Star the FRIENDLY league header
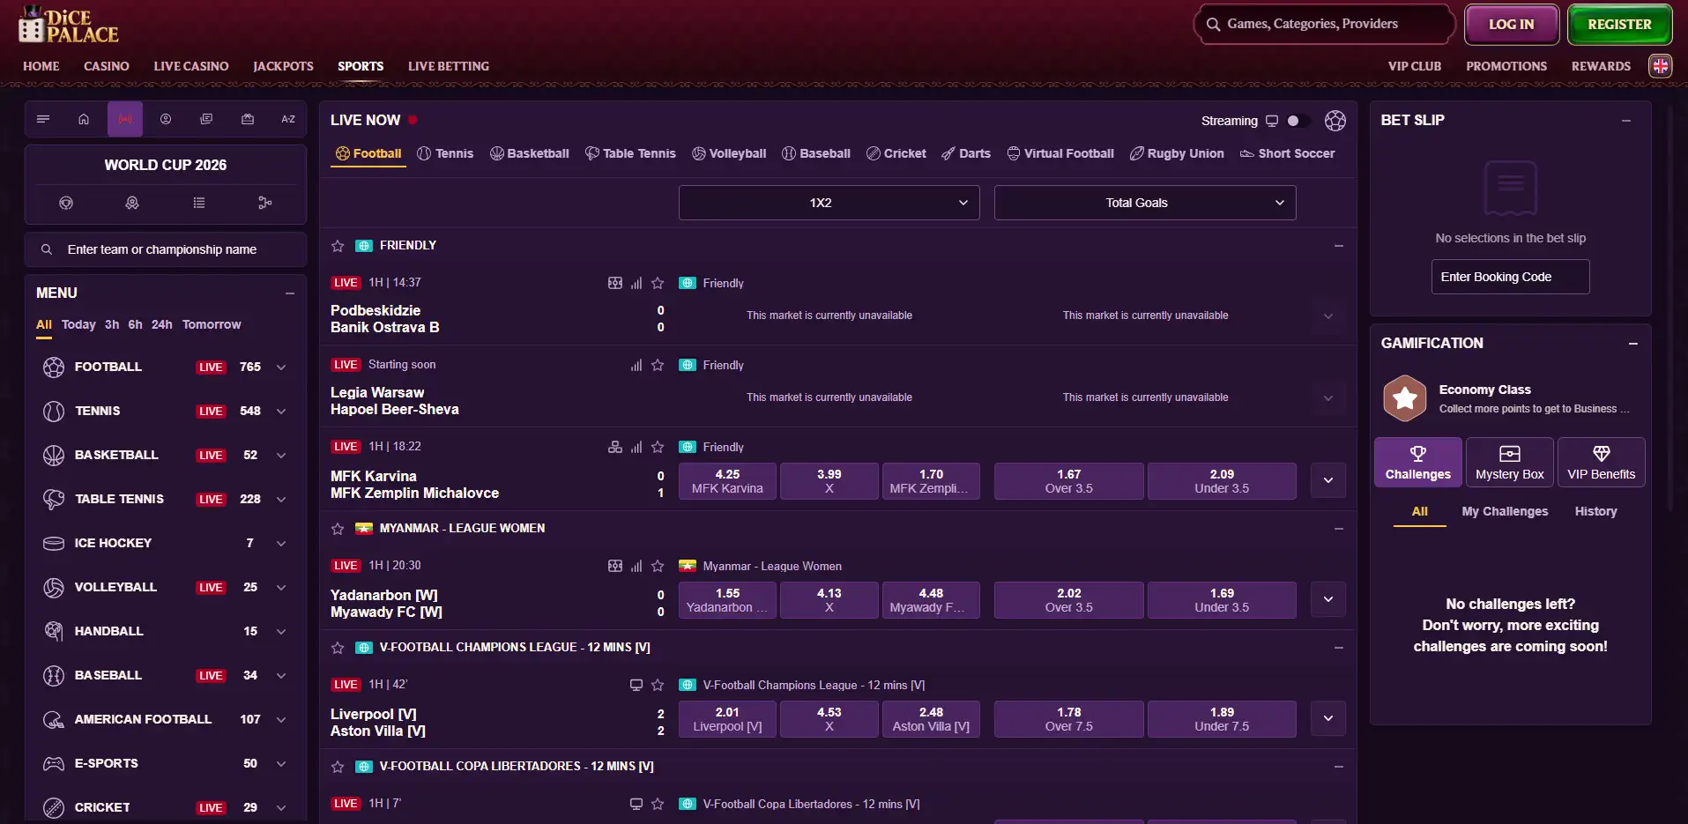The height and width of the screenshot is (824, 1688). 338,246
